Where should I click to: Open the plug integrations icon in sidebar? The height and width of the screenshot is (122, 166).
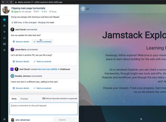click(4, 32)
